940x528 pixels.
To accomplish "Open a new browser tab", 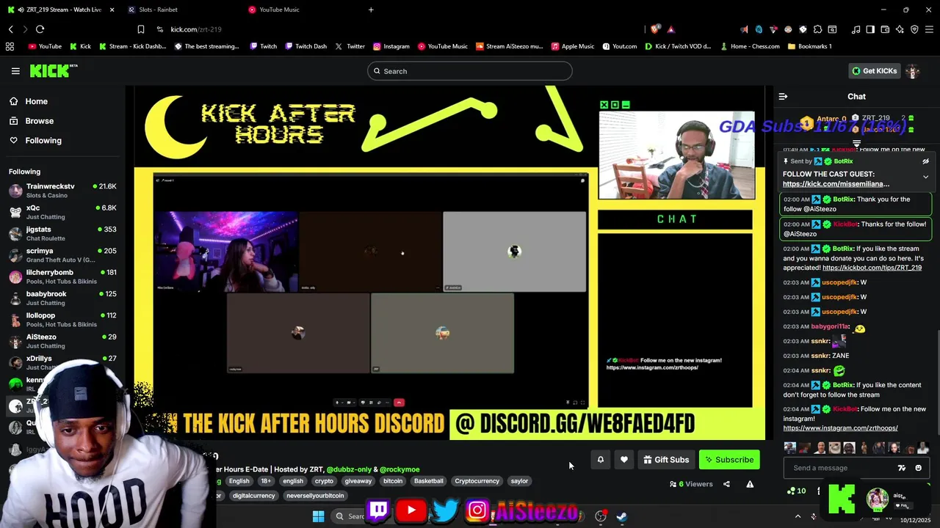I will [371, 10].
